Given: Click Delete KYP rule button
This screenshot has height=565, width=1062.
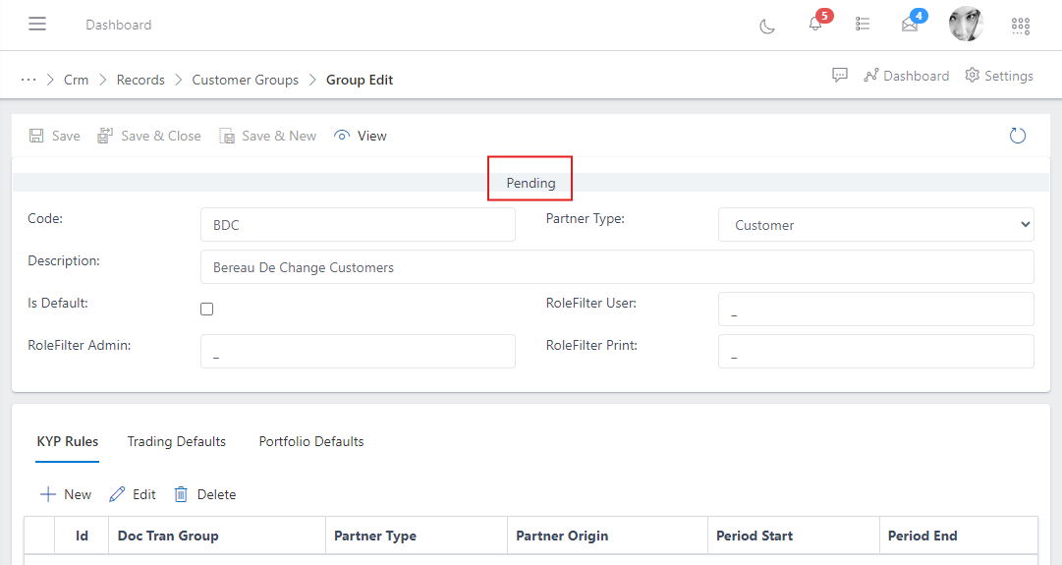Looking at the screenshot, I should 205,494.
